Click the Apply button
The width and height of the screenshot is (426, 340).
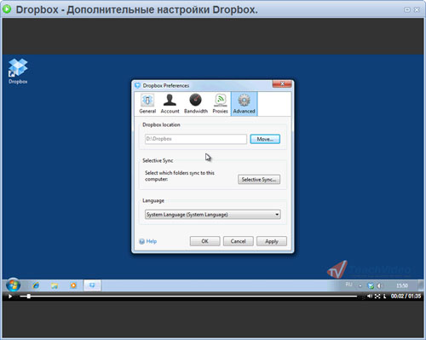pyautogui.click(x=272, y=241)
